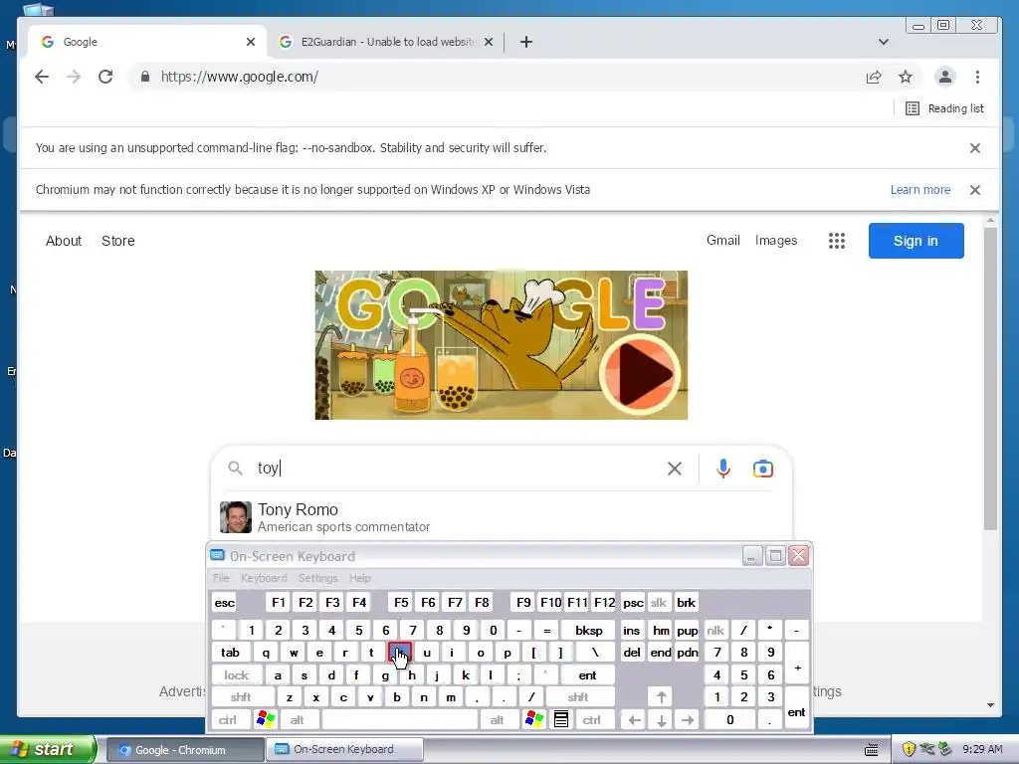Toggle the left shft key
This screenshot has width=1019, height=764.
pos(241,697)
